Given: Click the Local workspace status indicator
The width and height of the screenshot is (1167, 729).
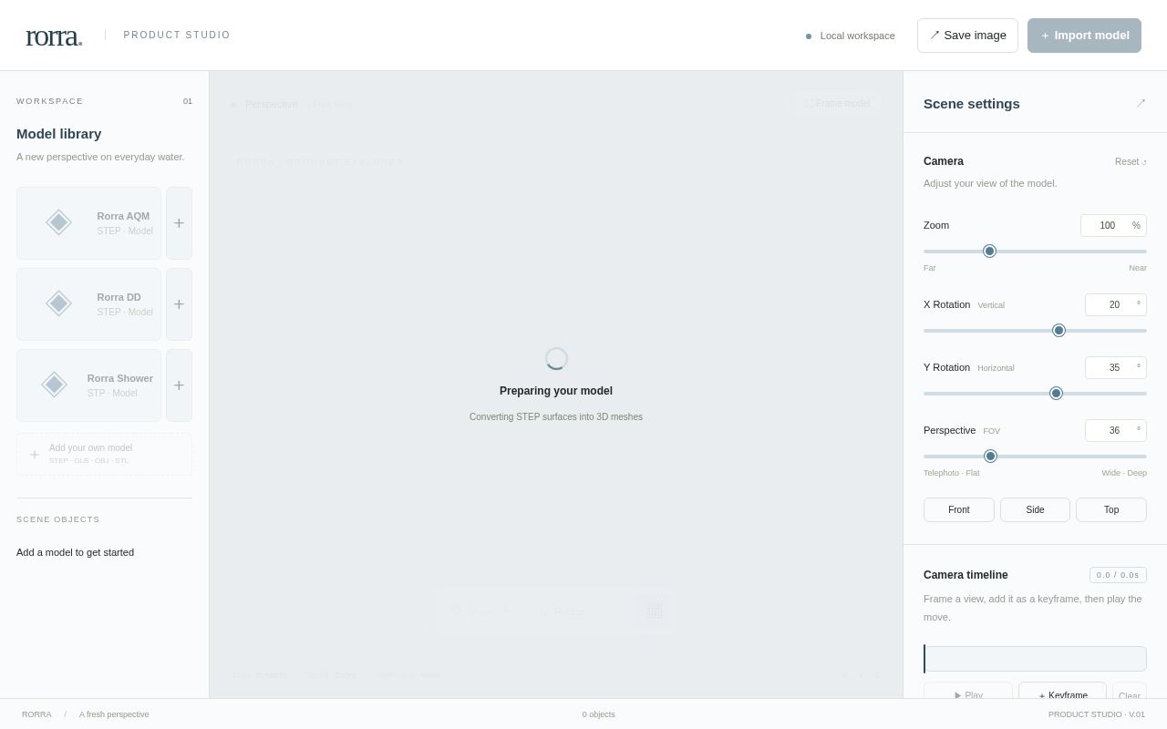Looking at the screenshot, I should pos(850,36).
